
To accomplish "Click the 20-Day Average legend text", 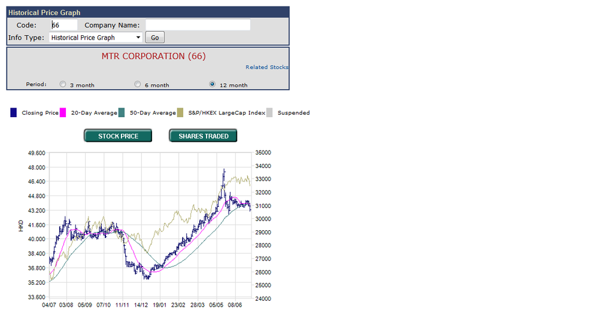I will (94, 113).
